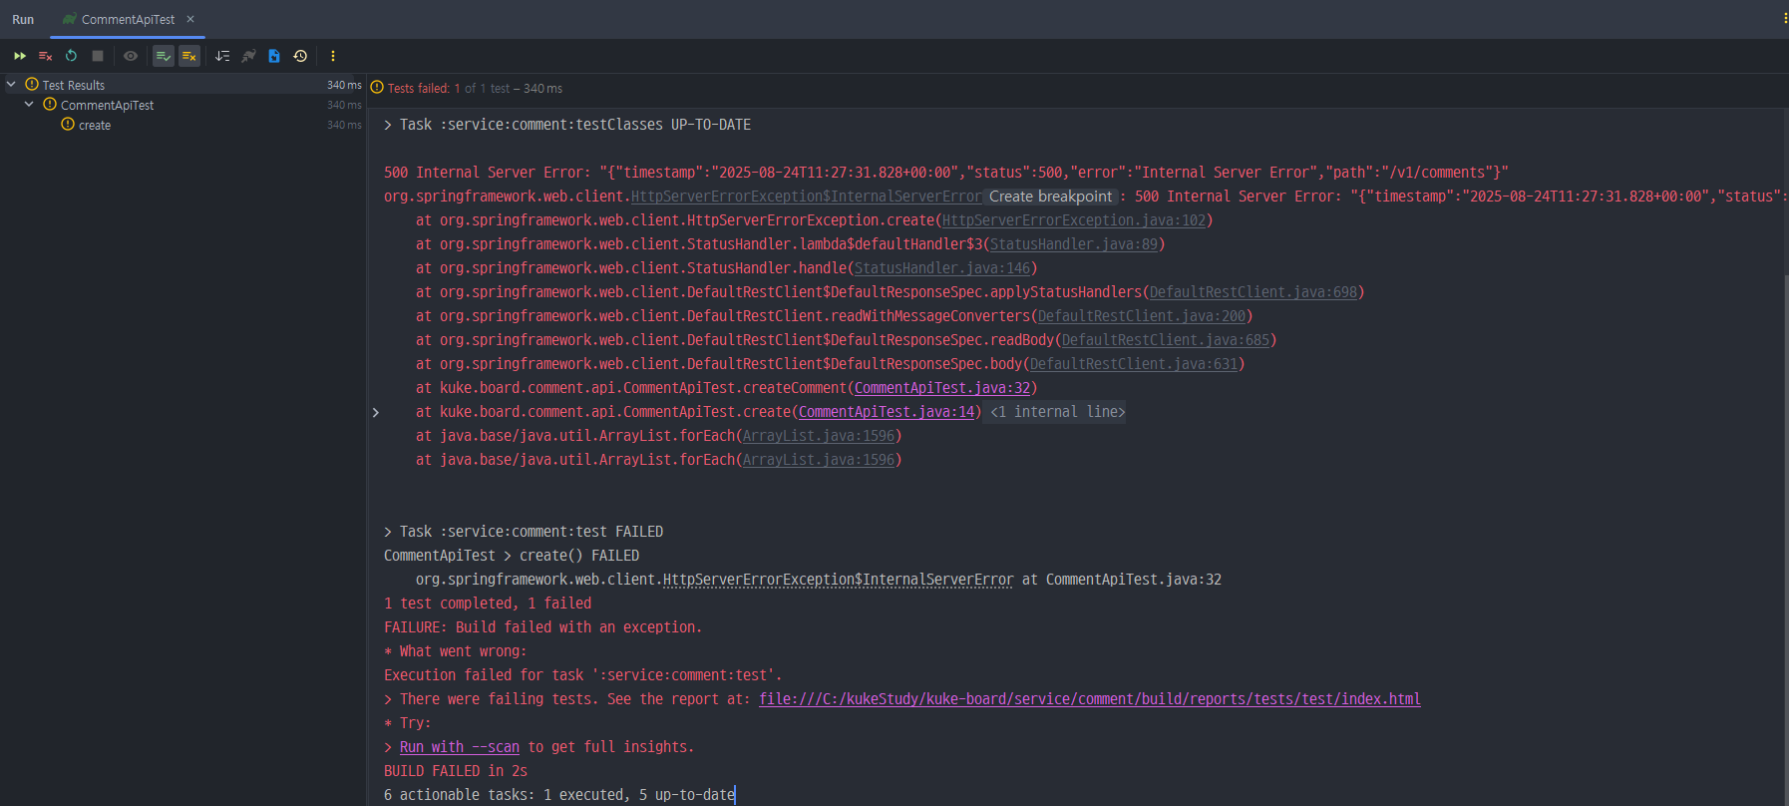Open DefaultRestClient.java:685 link
1789x806 pixels.
coord(1166,340)
